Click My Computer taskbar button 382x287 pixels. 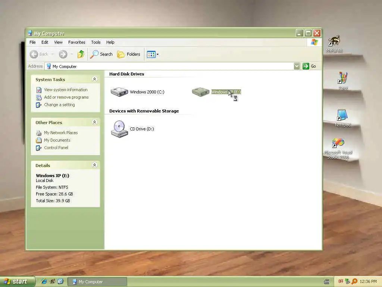coord(97,282)
